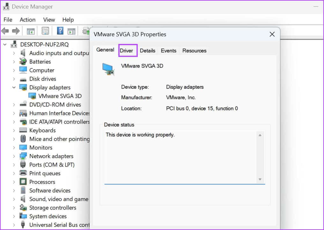The image size is (324, 230).
Task: Click the Human Interface Devices icon
Action: click(23, 113)
